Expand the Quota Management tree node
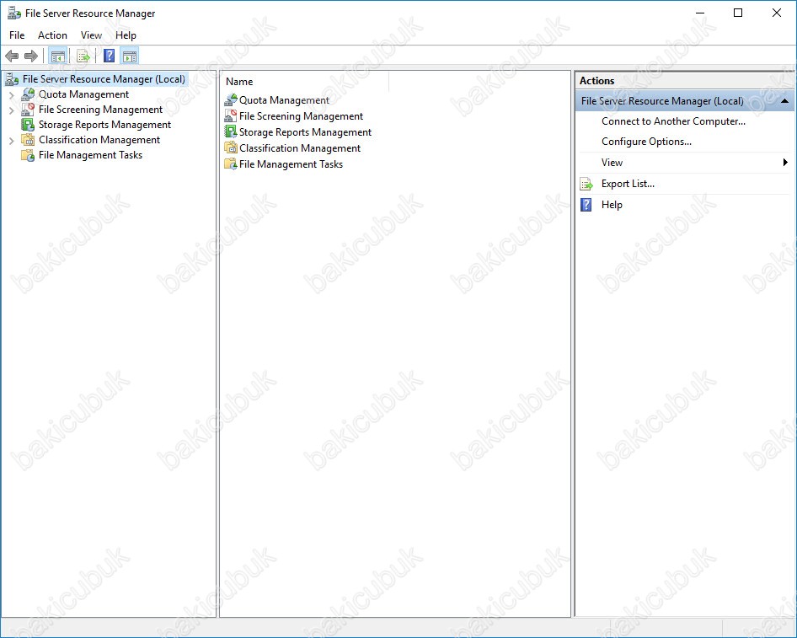The image size is (797, 638). [11, 94]
